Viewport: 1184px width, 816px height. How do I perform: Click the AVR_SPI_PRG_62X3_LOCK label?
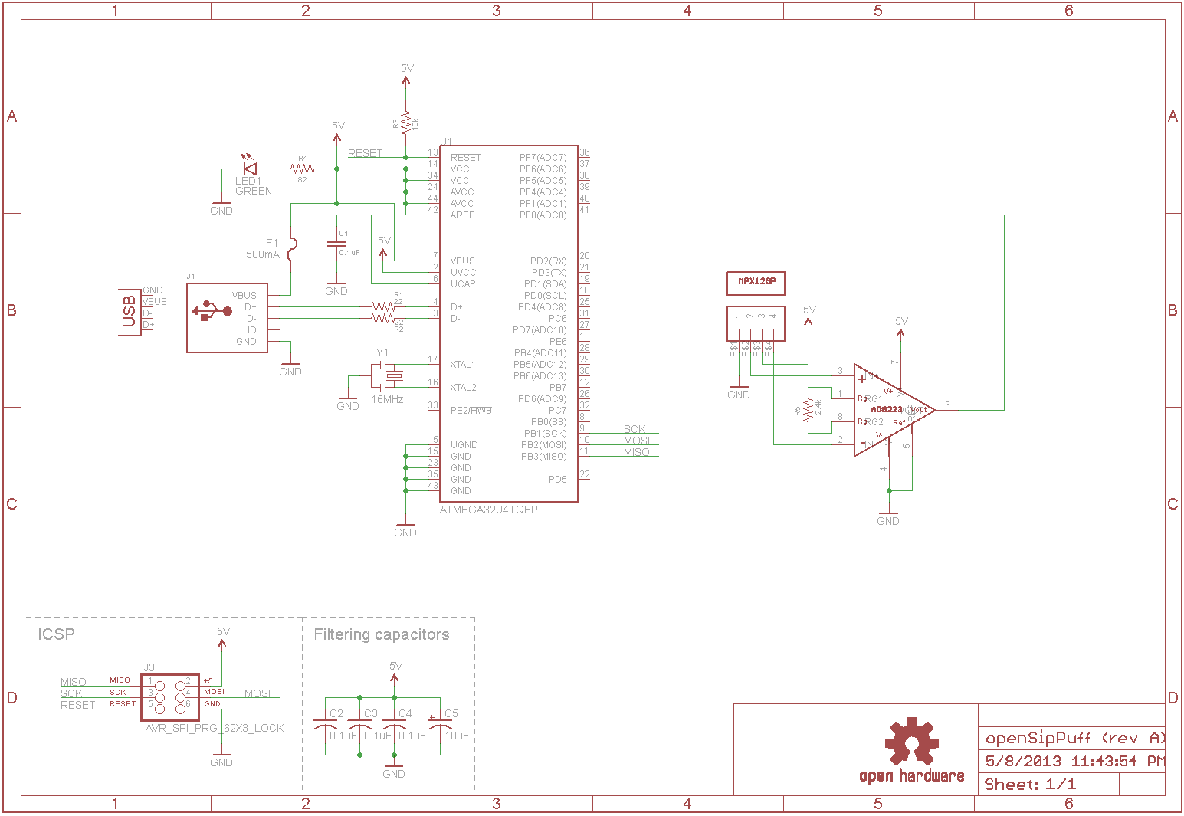point(215,728)
